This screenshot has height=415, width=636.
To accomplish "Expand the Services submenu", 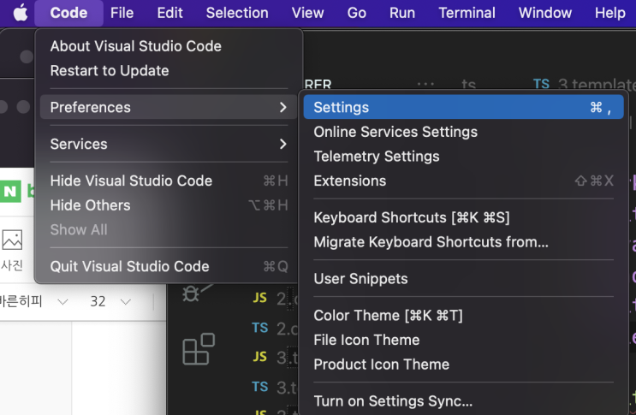I will point(169,145).
